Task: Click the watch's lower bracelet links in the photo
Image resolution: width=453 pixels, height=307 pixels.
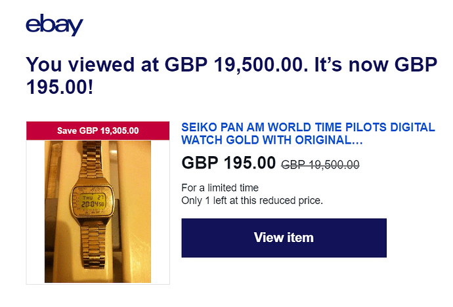Action: point(93,245)
